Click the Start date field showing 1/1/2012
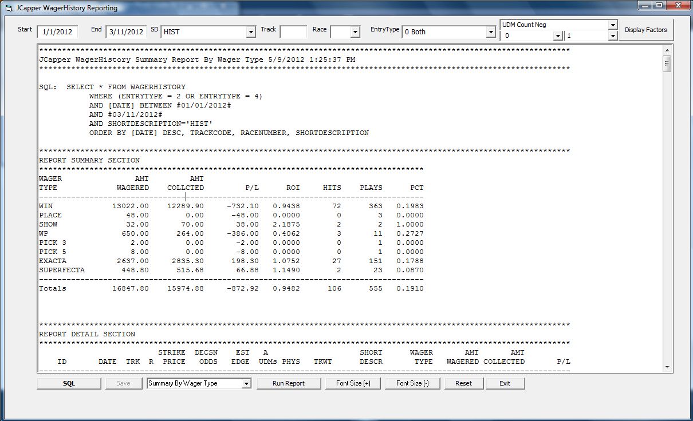Viewport: 693px width, 421px height. (x=57, y=32)
